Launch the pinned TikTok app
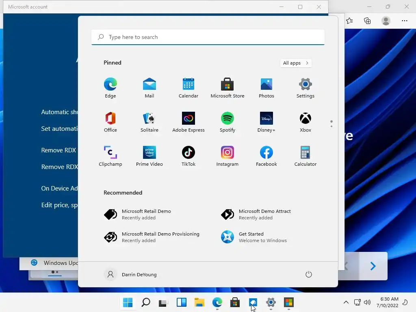 (x=188, y=156)
